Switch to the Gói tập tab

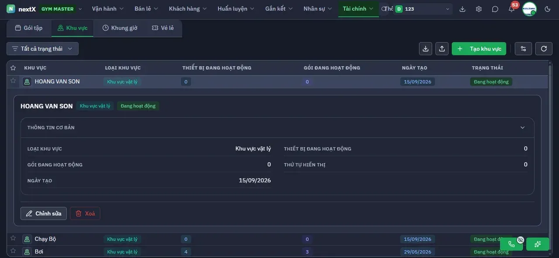click(x=29, y=28)
